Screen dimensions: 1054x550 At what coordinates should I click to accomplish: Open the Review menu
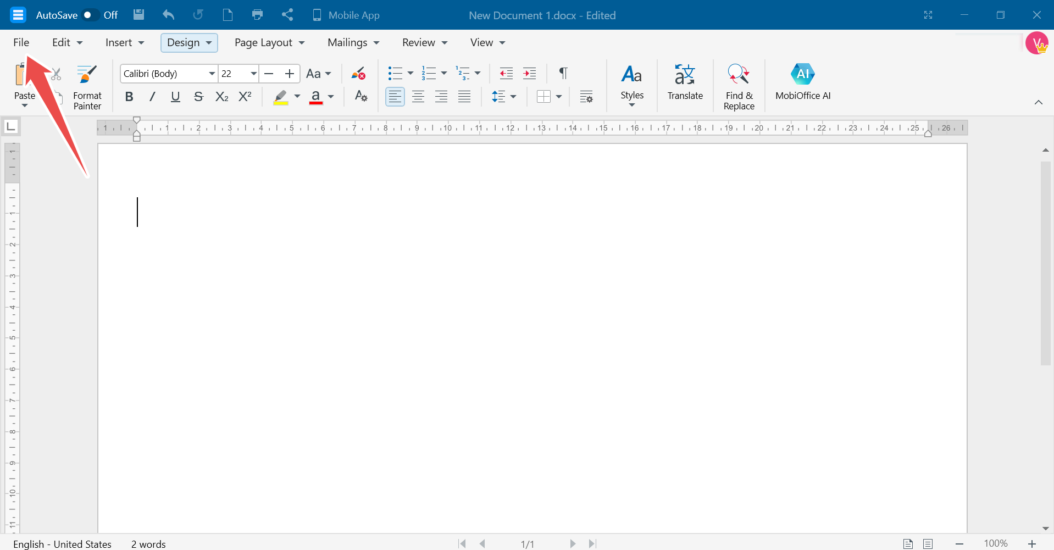(425, 42)
